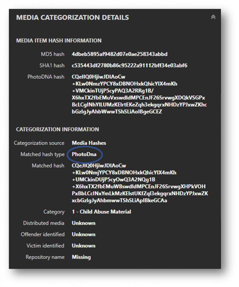Click the Offender identified Unknown value
The image size is (239, 287).
tap(83, 234)
